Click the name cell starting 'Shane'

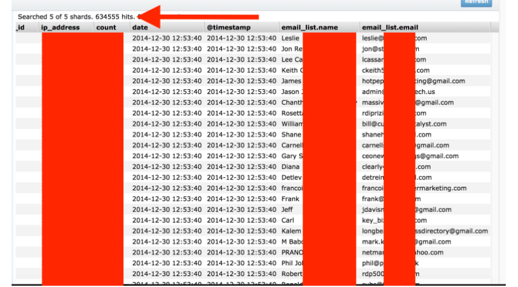coord(291,134)
